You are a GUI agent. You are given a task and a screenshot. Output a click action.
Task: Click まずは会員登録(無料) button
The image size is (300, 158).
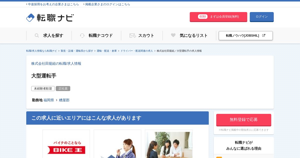point(218,17)
